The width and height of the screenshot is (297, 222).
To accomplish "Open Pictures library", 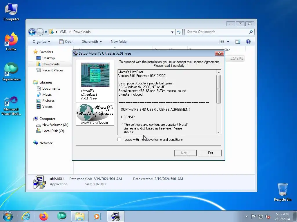I will pyautogui.click(x=46, y=100).
